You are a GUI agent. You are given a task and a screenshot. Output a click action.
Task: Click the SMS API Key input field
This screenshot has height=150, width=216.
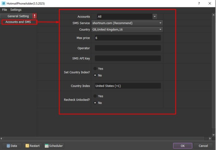pyautogui.click(x=128, y=58)
